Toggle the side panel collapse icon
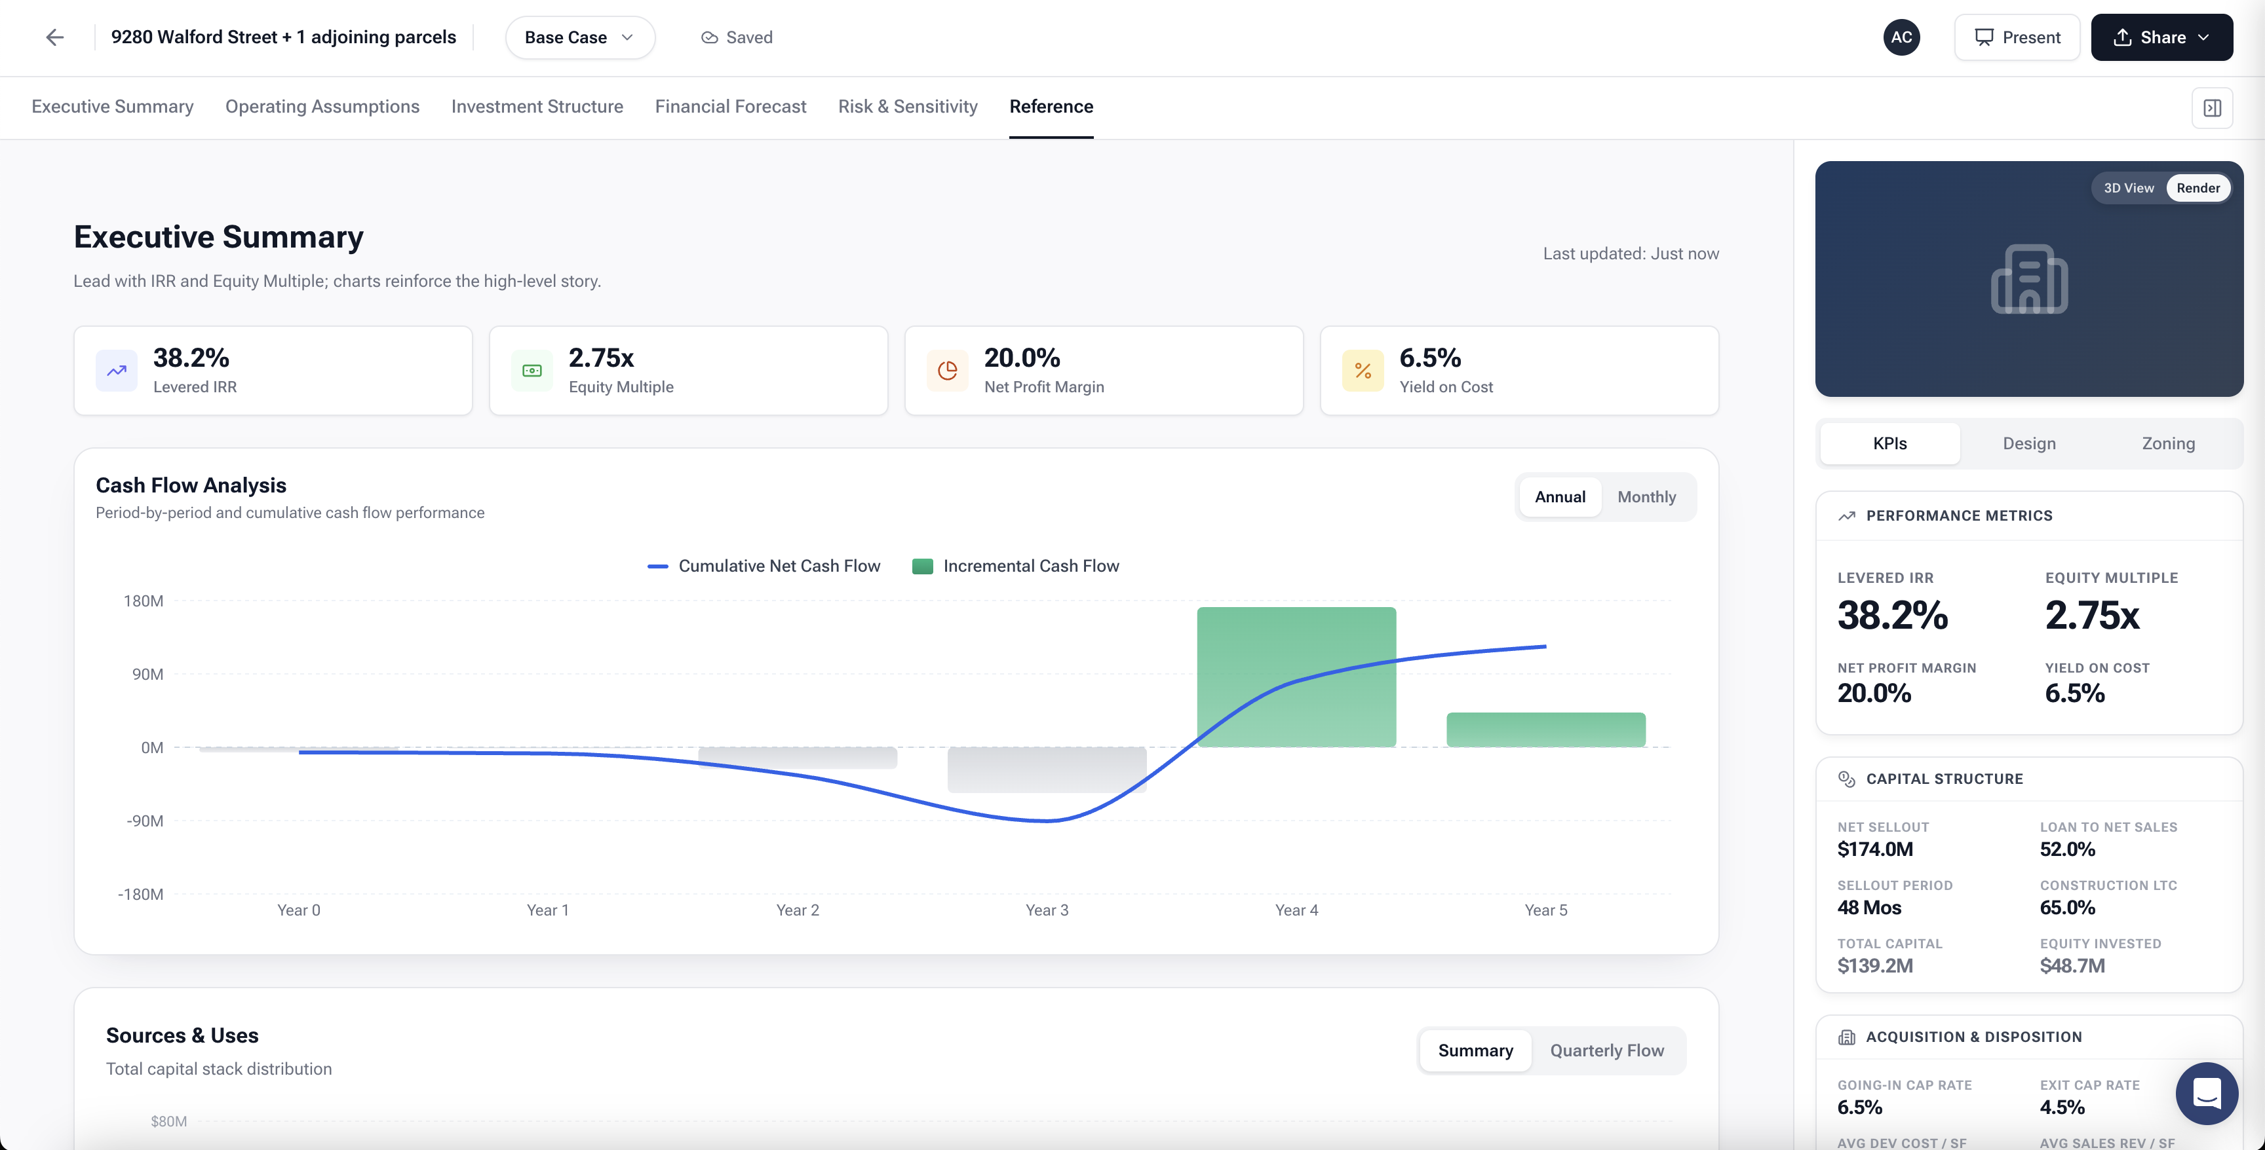The height and width of the screenshot is (1150, 2265). click(2213, 108)
